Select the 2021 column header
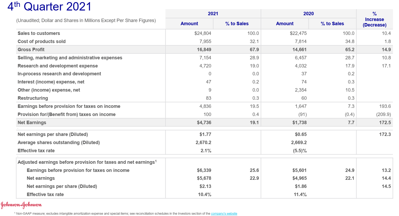Viewport: 399px width, 216px height. click(213, 13)
